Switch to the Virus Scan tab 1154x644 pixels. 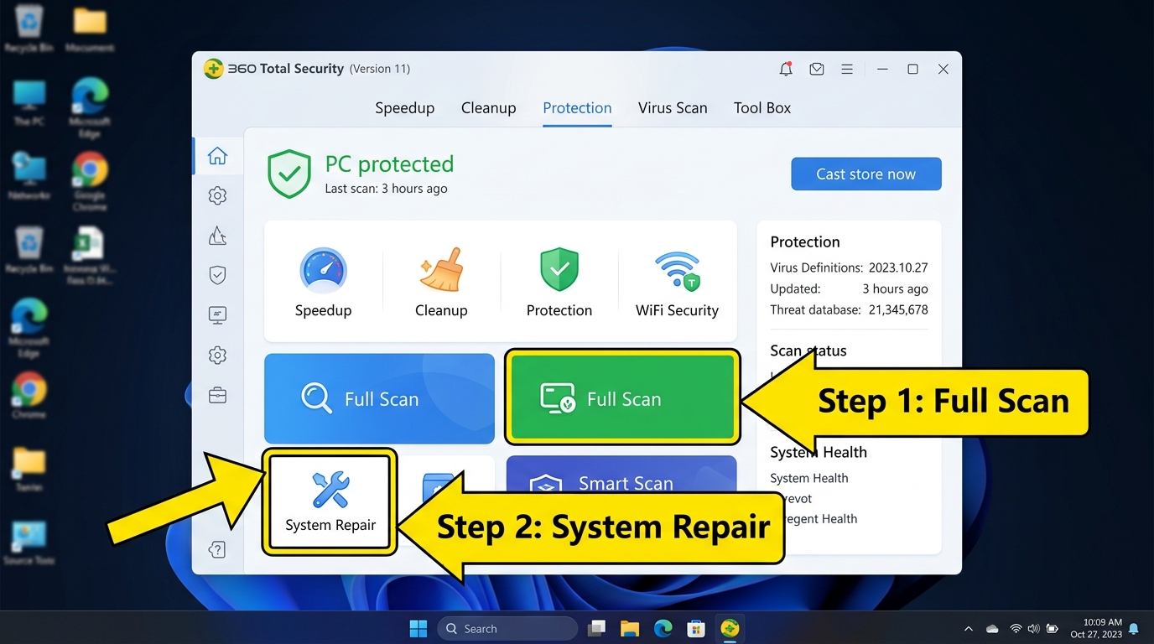673,107
